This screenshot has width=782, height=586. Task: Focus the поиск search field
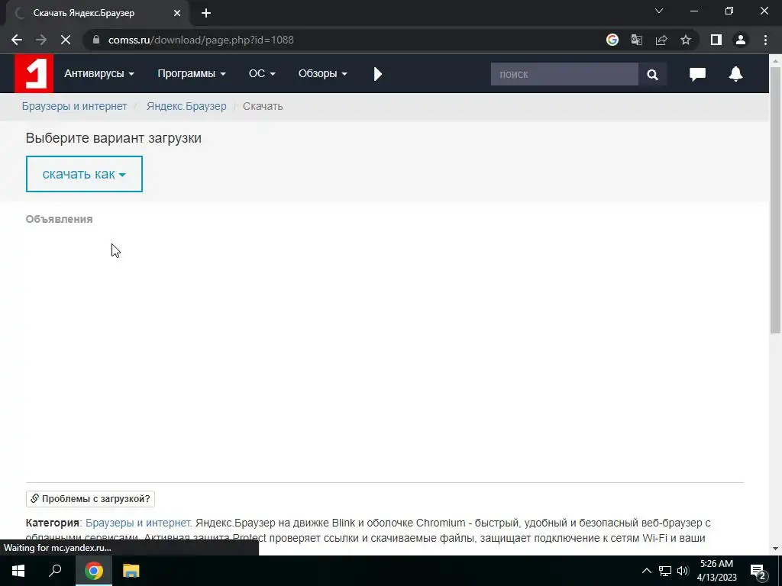pos(564,74)
